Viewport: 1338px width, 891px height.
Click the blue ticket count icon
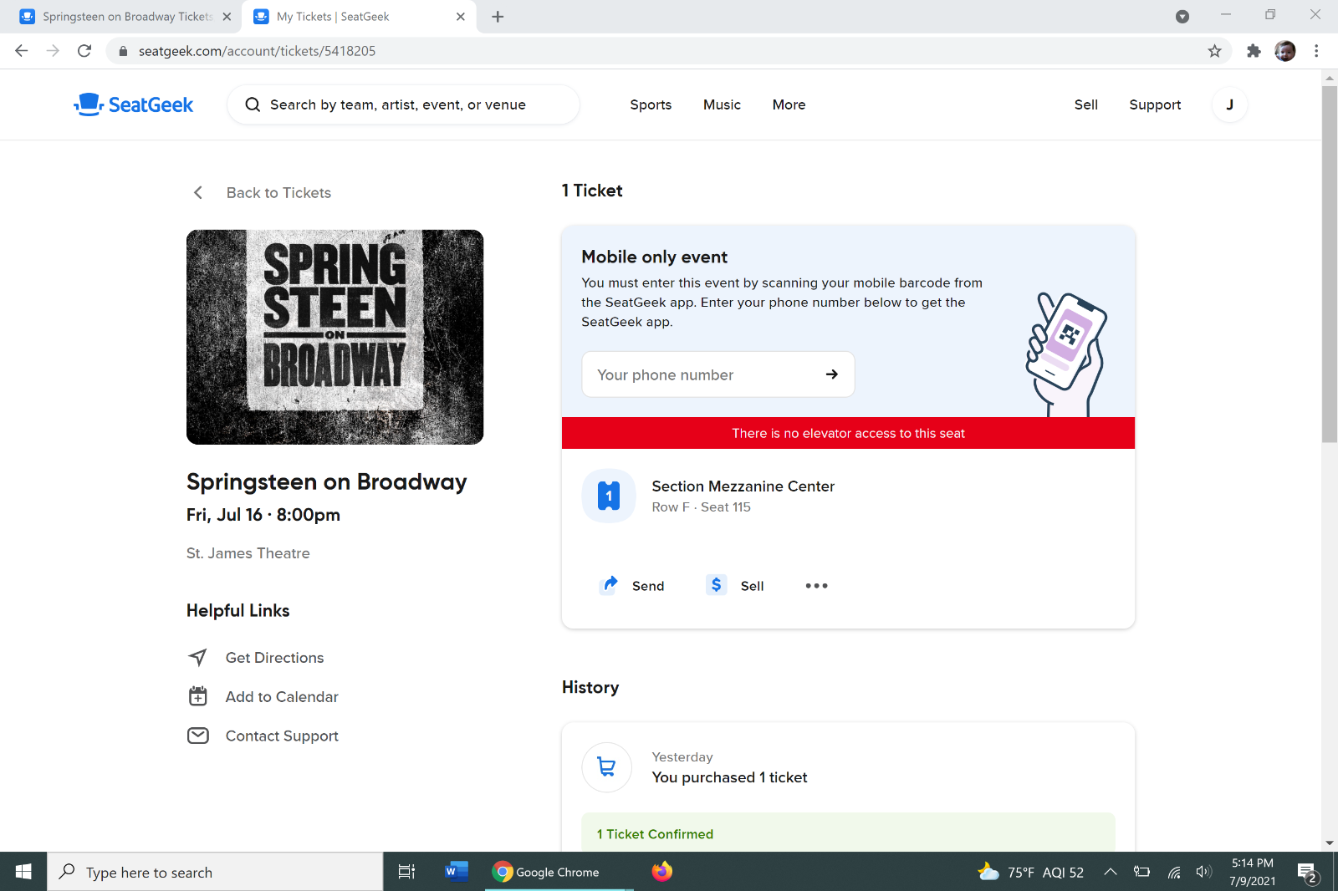[609, 496]
